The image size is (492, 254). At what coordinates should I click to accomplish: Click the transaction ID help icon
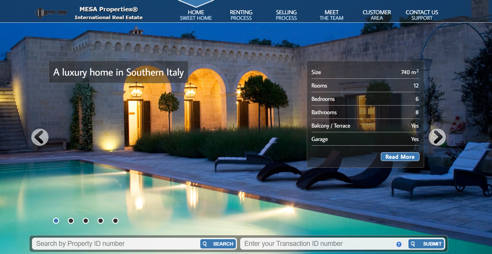pyautogui.click(x=399, y=244)
